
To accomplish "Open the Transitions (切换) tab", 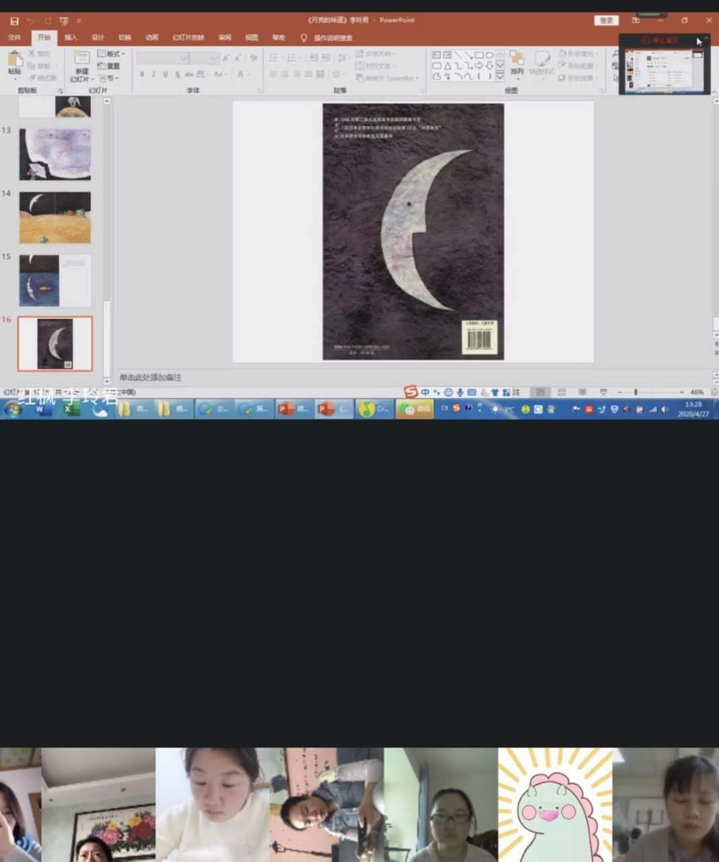I will tap(125, 38).
